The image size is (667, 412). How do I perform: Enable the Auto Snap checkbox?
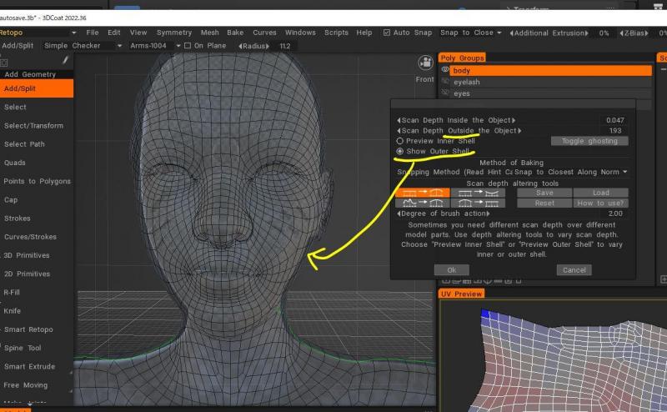coord(387,33)
